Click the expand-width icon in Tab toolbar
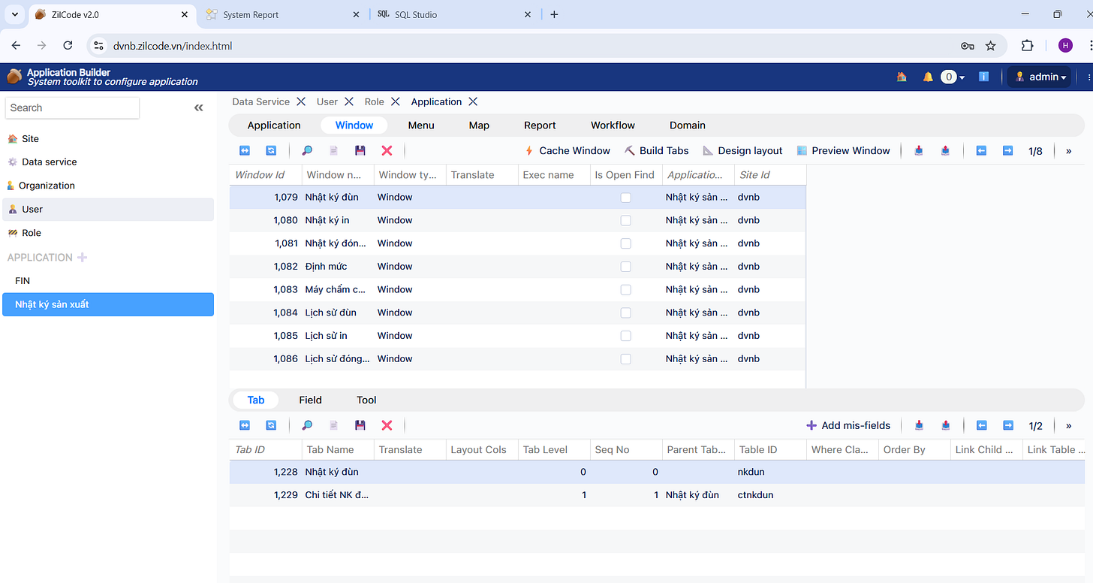Image resolution: width=1093 pixels, height=583 pixels. point(245,425)
